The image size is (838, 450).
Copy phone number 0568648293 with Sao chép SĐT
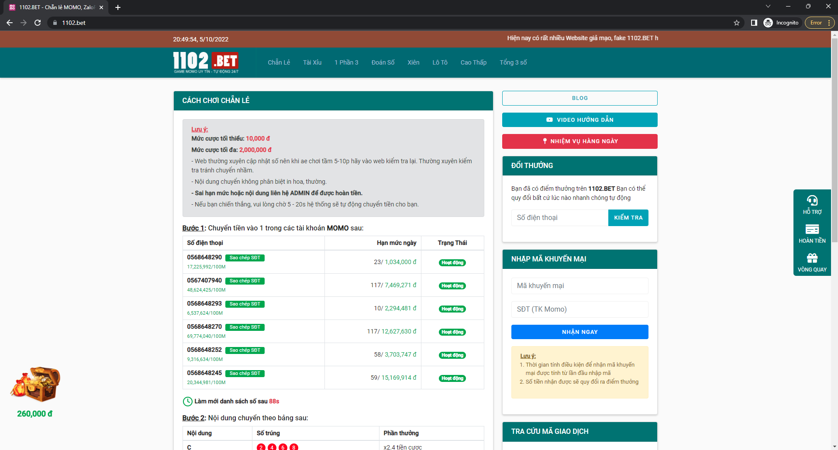pos(245,304)
